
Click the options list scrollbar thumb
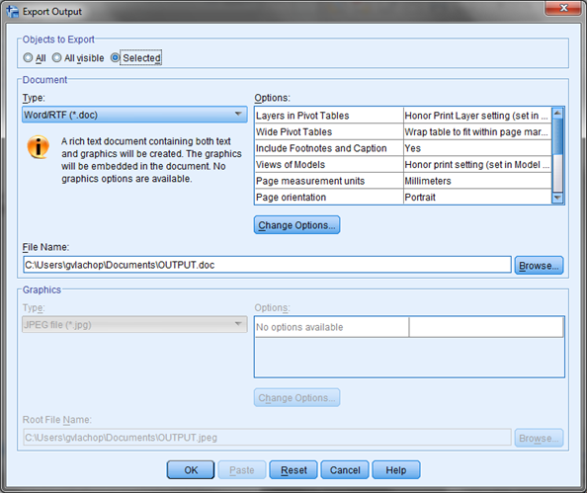[557, 136]
